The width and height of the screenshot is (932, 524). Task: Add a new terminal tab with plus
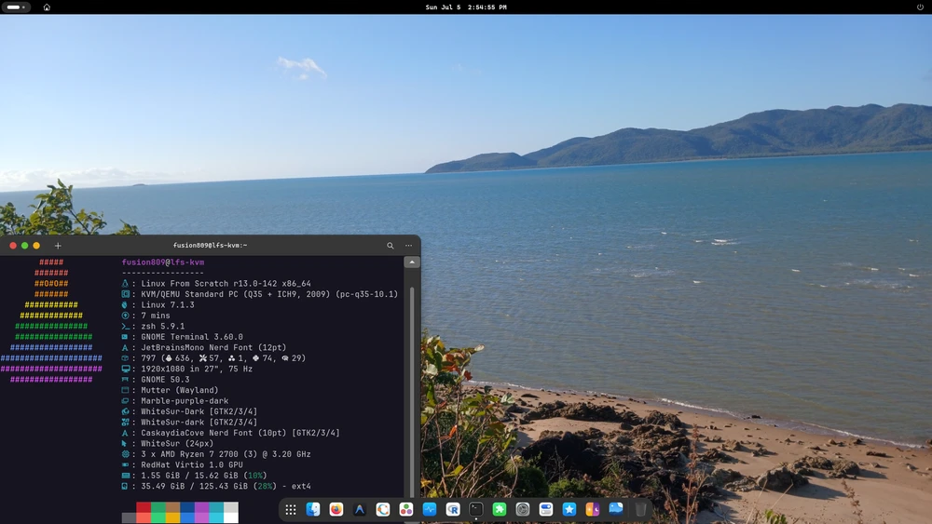[x=58, y=245]
